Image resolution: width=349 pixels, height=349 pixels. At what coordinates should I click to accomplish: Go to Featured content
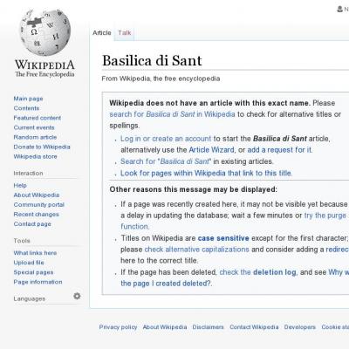pyautogui.click(x=38, y=118)
